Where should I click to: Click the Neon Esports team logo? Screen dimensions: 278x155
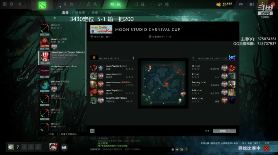[x=94, y=58]
